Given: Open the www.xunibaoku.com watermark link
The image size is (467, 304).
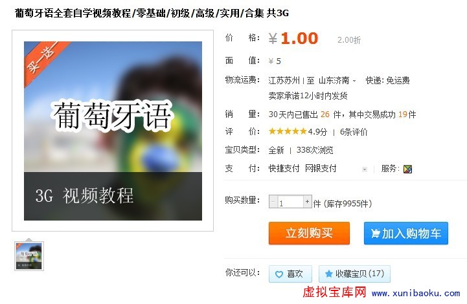Looking at the screenshot, I should 416,293.
